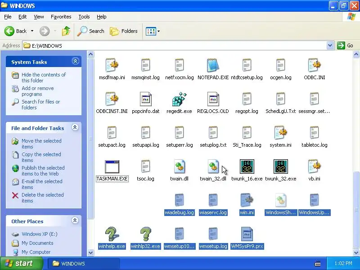Viewport: 360px width, 270px height.
Task: Select the system.ini file icon
Action: click(280, 133)
